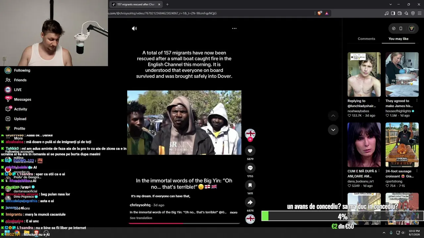Open the Leo AI sparkle icon

click(406, 13)
